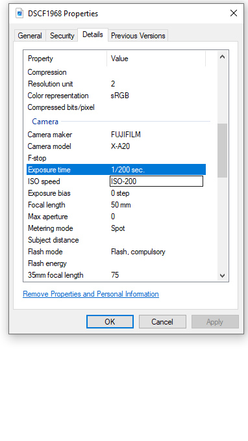Click the DSCF1968 file icon in title bar
The height and width of the screenshot is (441, 248).
point(19,13)
